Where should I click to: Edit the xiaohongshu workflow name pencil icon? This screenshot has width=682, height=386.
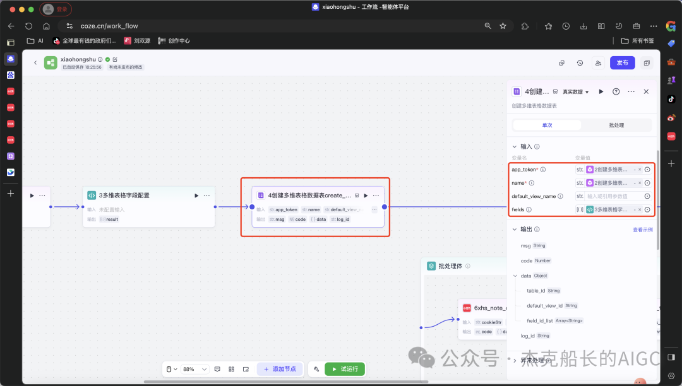[x=115, y=59]
